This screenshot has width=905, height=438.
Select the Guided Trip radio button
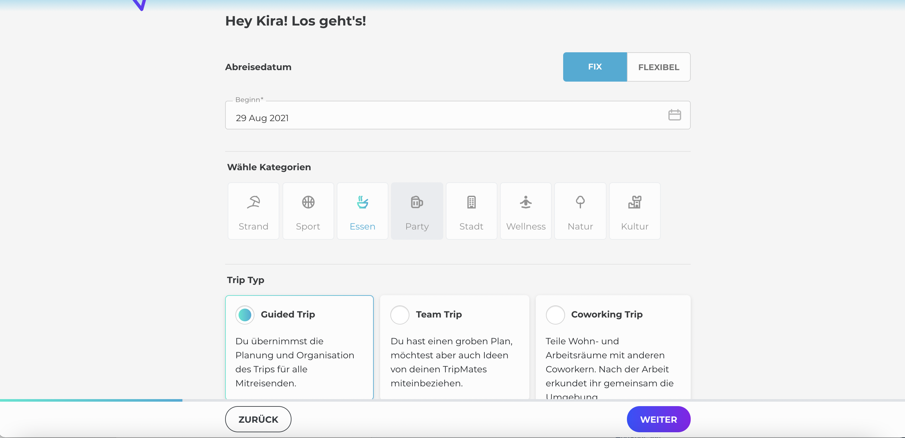coord(245,315)
